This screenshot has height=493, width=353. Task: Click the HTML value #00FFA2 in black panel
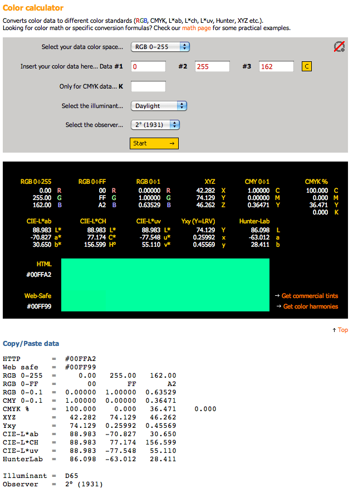tap(38, 275)
